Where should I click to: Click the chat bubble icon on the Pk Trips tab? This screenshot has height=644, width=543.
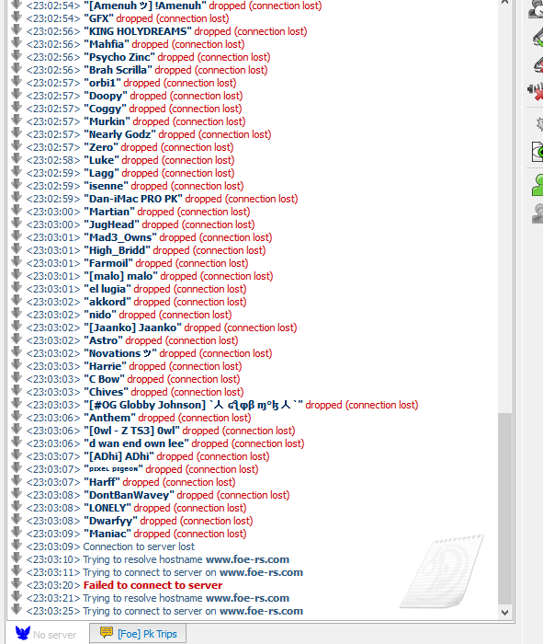[x=107, y=633]
